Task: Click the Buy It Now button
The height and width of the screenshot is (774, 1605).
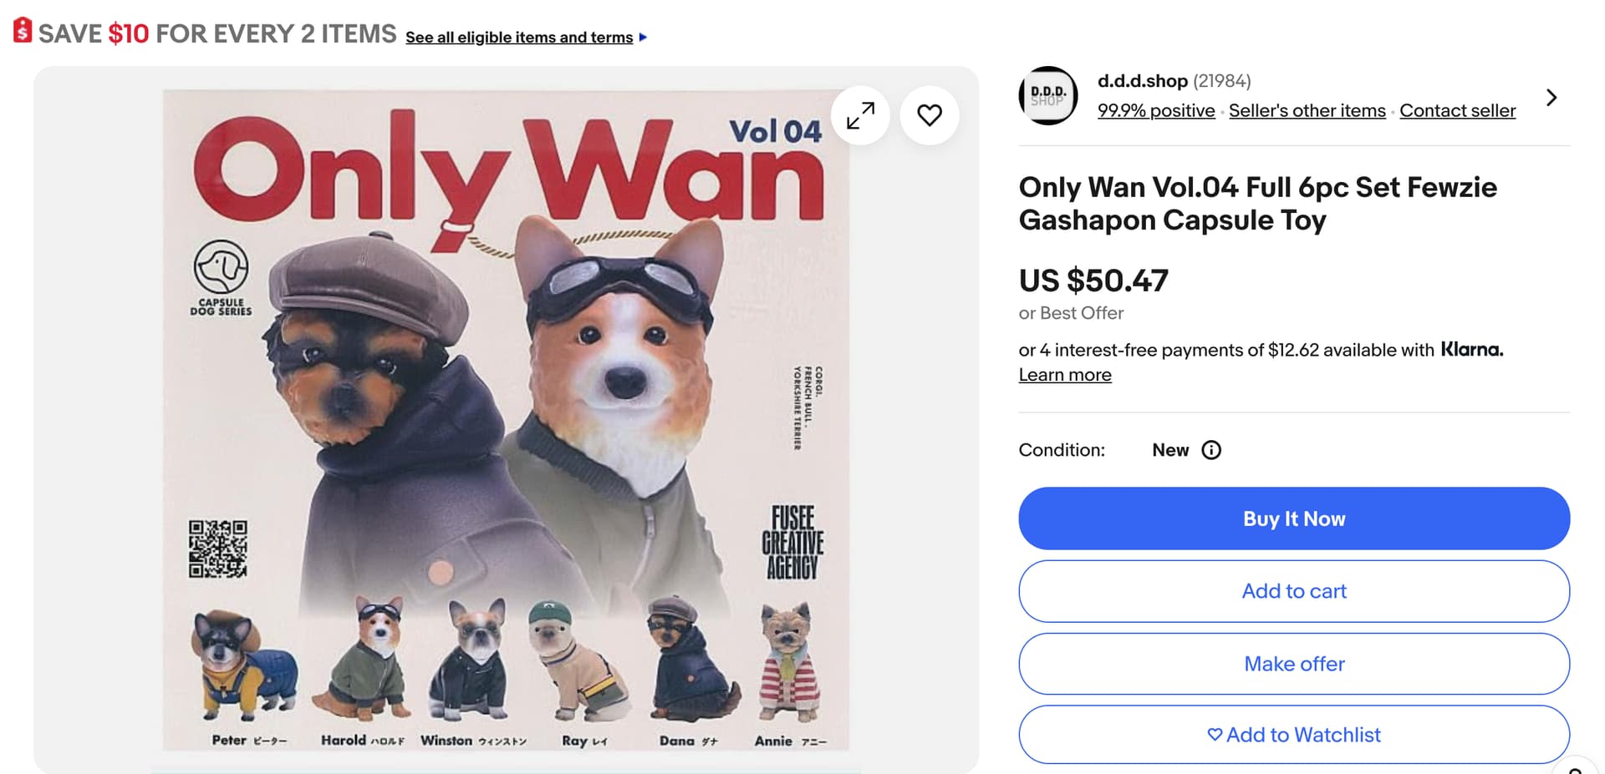Action: click(x=1294, y=519)
